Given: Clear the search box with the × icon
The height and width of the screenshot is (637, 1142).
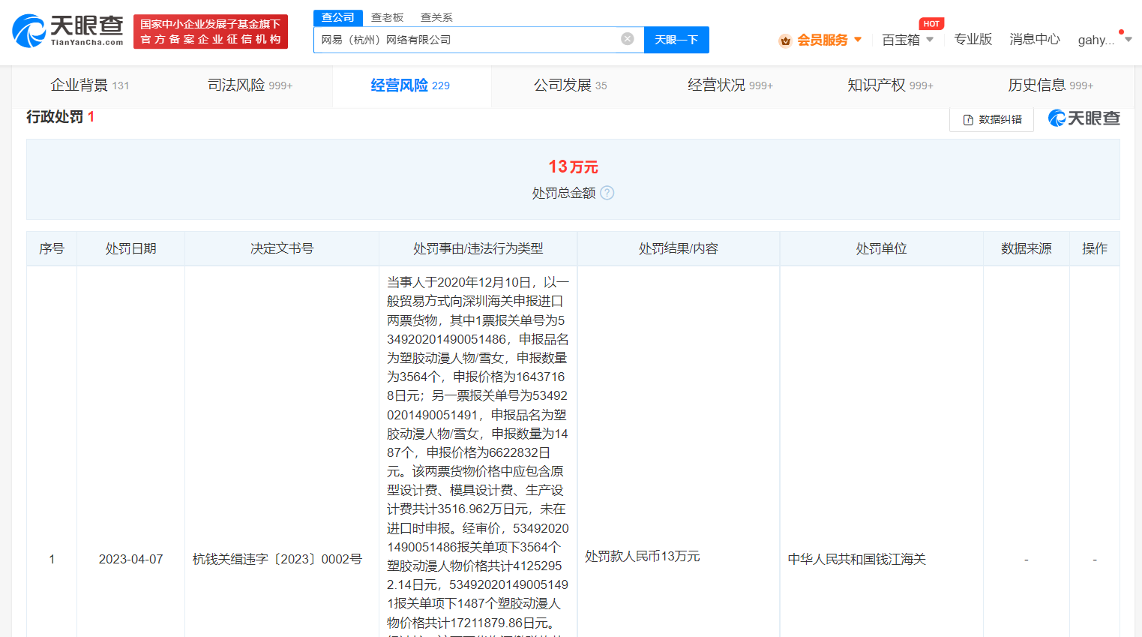Looking at the screenshot, I should (627, 39).
